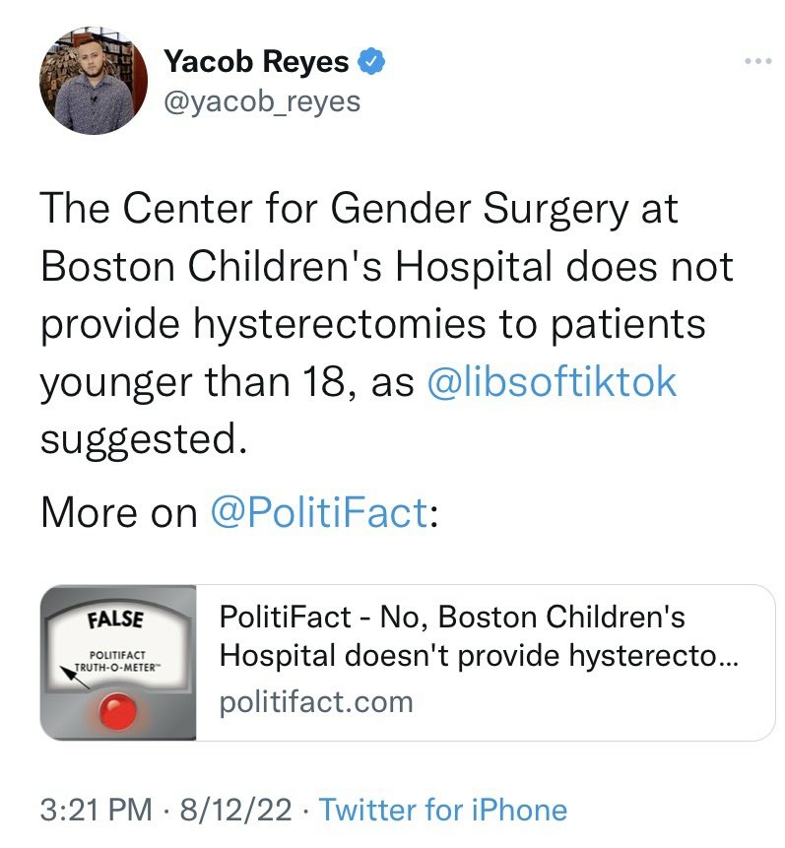Click the "More on" text line
785x848 pixels.
(118, 512)
